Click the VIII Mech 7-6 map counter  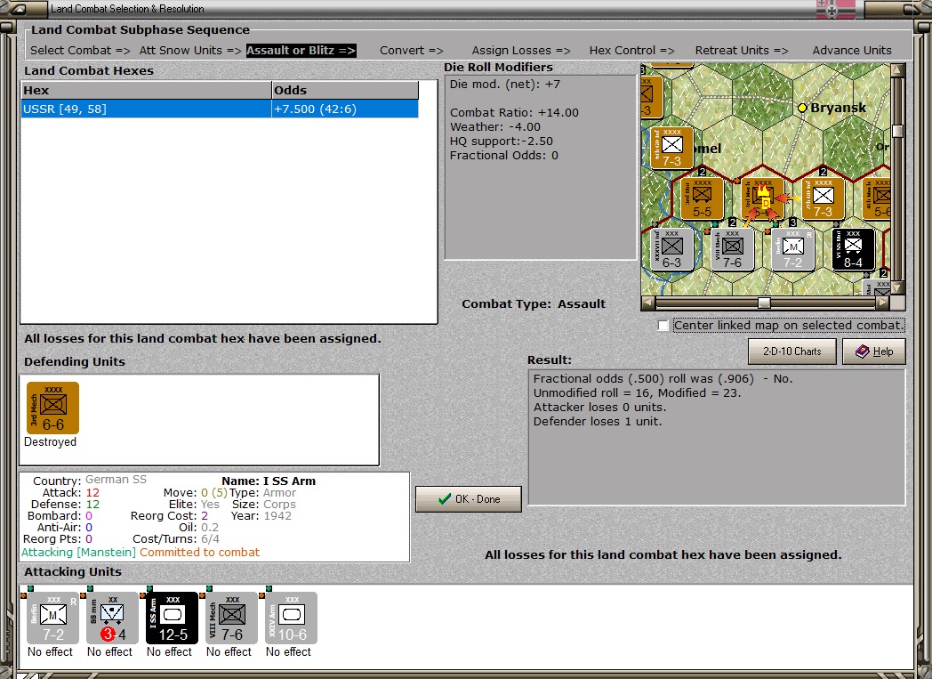point(732,250)
